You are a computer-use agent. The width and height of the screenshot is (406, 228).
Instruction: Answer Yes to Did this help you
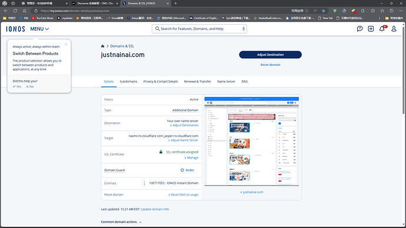[x=17, y=86]
